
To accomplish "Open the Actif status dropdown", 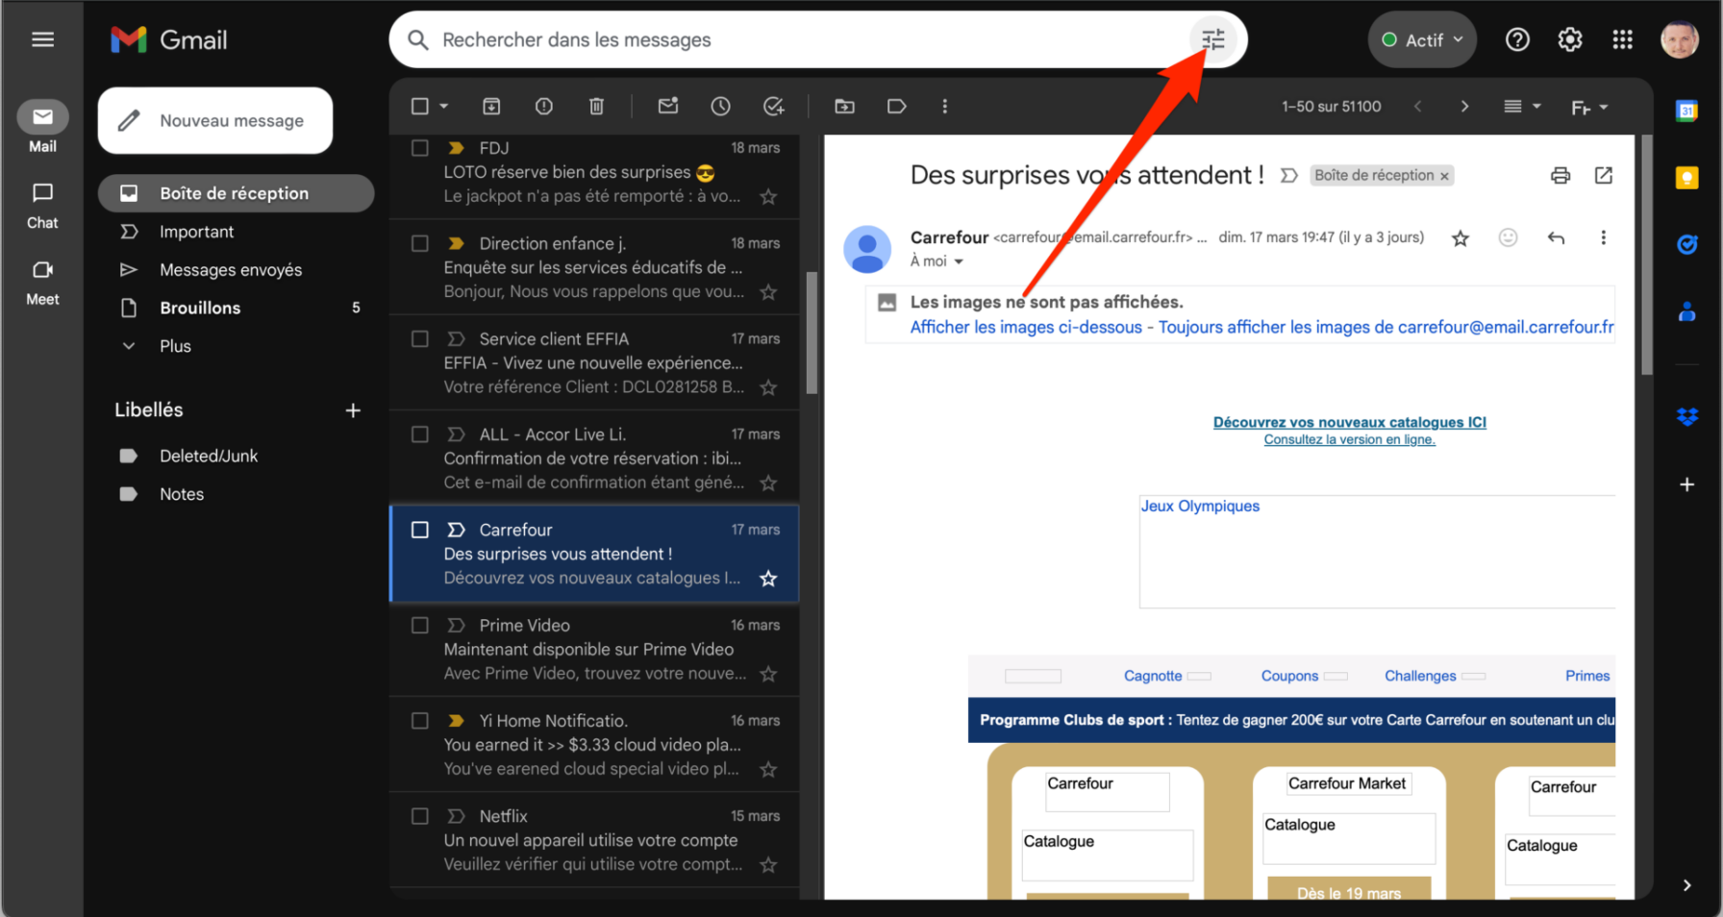I will (x=1422, y=39).
